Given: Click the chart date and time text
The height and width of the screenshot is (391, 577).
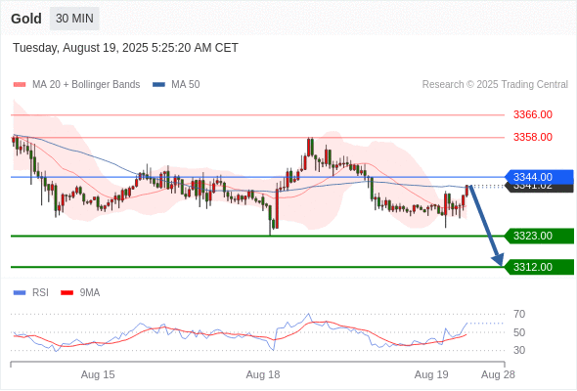Looking at the screenshot, I should 125,48.
